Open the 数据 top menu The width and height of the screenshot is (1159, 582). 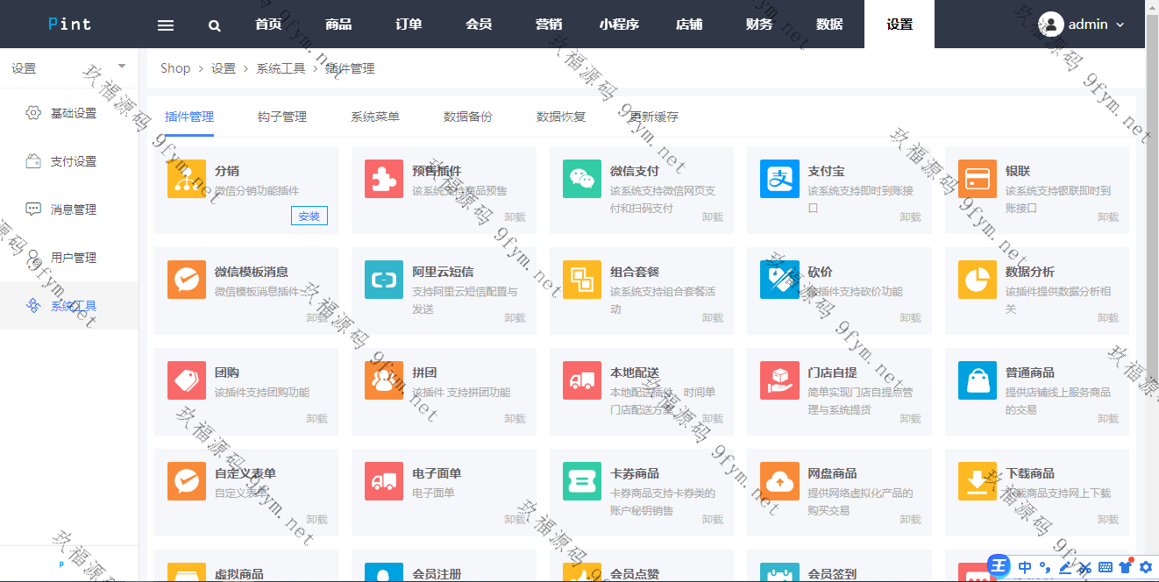[829, 25]
